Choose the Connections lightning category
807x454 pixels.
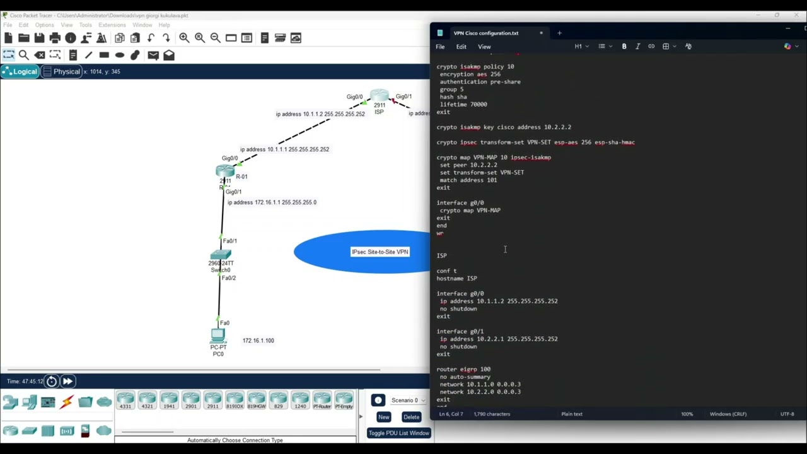coord(66,402)
